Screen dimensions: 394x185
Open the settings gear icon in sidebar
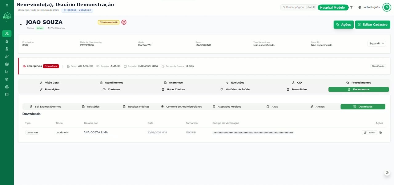pyautogui.click(x=7, y=79)
